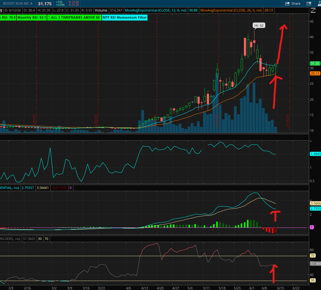Click the 30 oversold axis tag
Screen dimensions: 321x290
312,280
